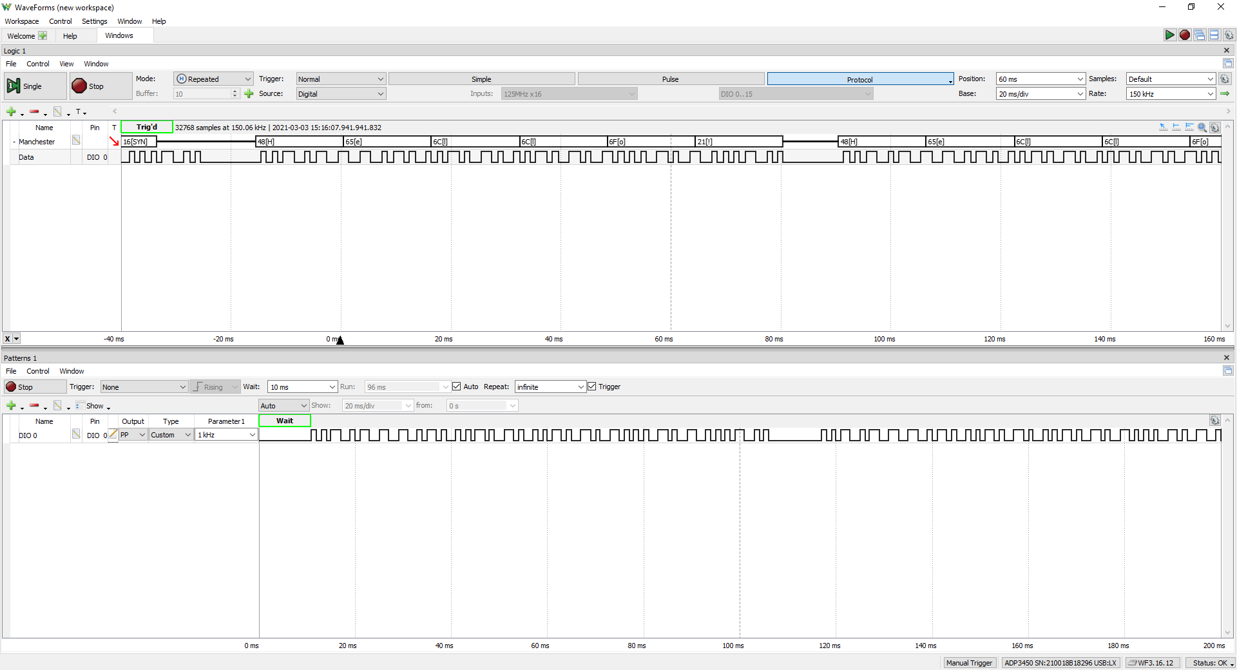
Task: Edit DIO 0 pattern properties icon
Action: pos(76,434)
